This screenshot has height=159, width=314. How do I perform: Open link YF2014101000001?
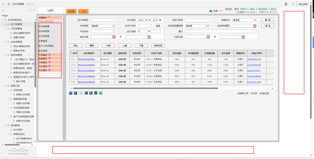click(86, 59)
